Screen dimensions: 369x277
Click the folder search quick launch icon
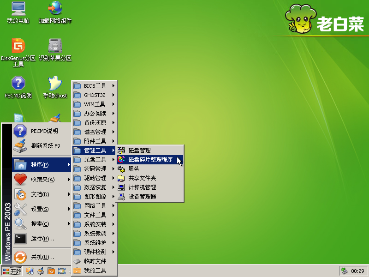[51, 271]
